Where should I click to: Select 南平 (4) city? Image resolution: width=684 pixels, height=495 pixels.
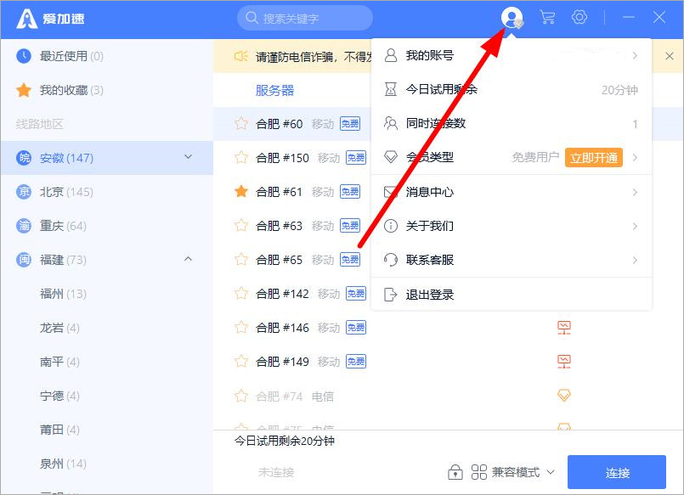pos(107,362)
